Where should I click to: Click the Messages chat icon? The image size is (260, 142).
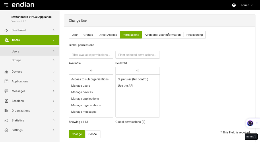click(7, 91)
